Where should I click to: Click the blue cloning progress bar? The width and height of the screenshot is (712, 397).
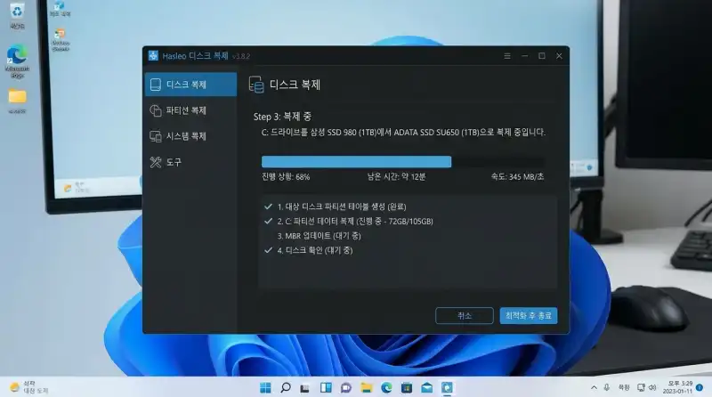356,162
